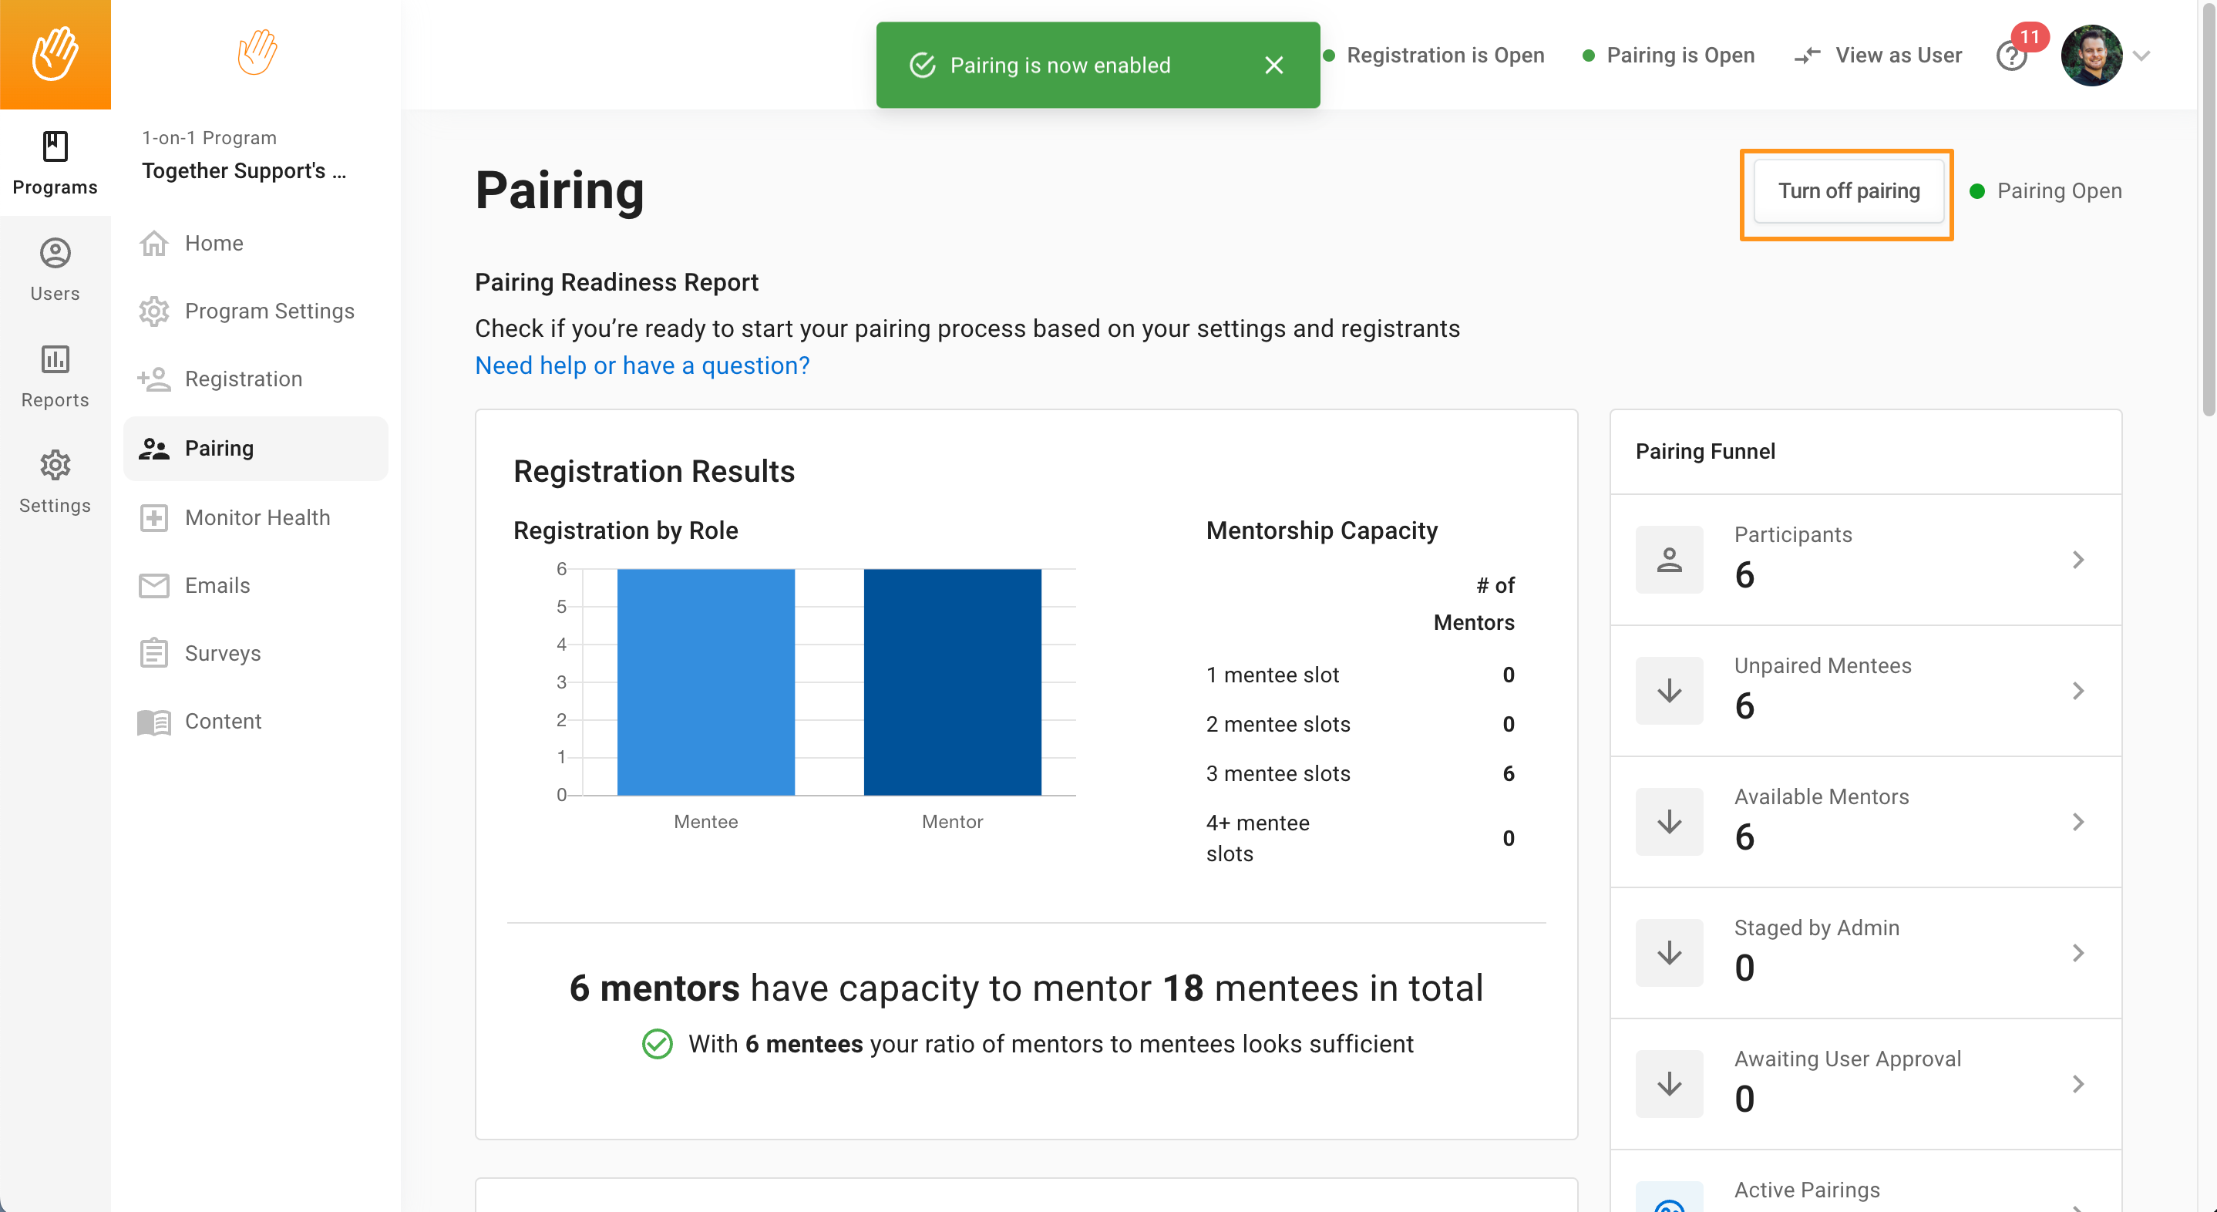
Task: Expand the Participants funnel row chevron
Action: tap(2078, 560)
